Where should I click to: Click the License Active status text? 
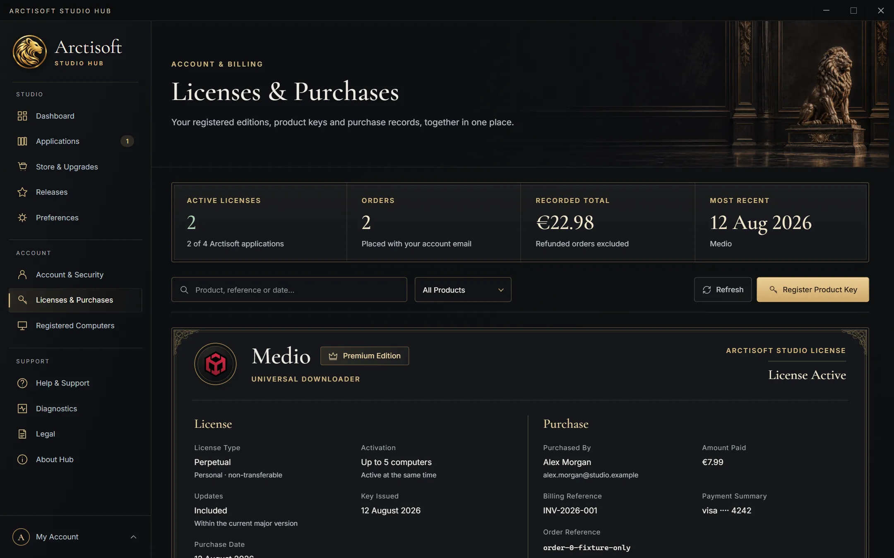[807, 375]
